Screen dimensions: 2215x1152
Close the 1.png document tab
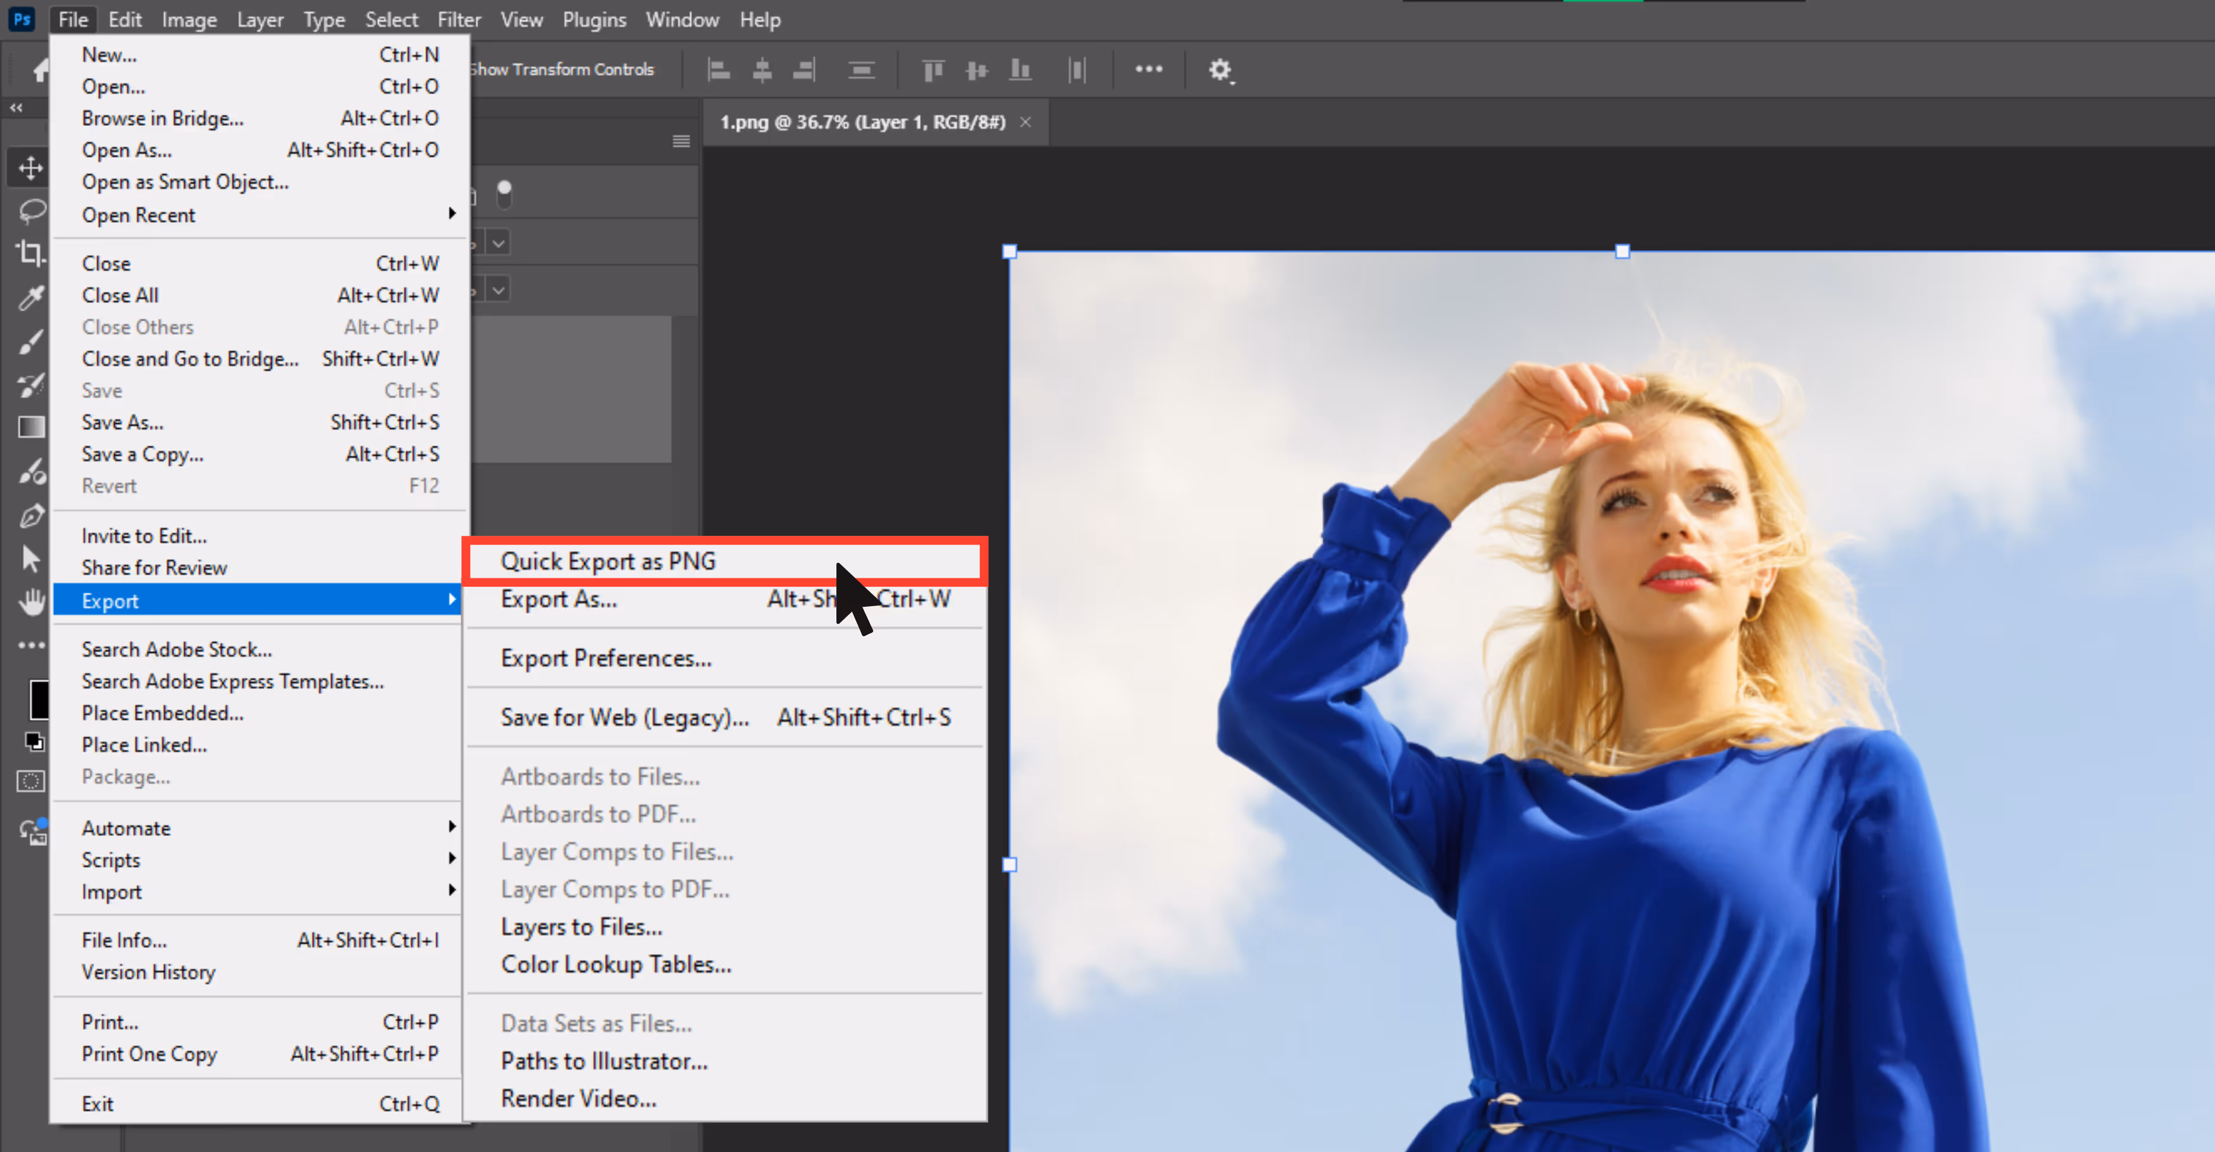coord(1026,122)
